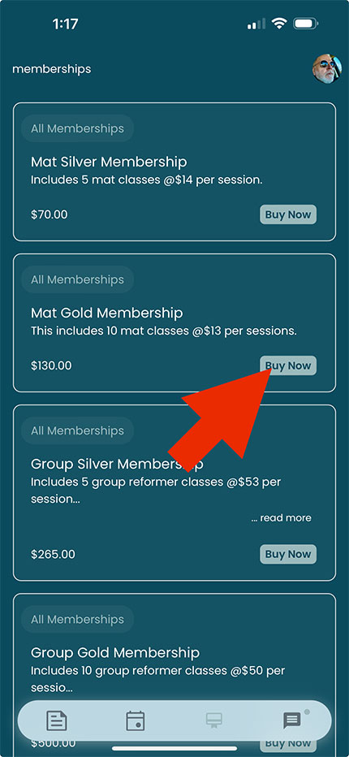Open the document list icon in bottom bar

[x=57, y=721]
